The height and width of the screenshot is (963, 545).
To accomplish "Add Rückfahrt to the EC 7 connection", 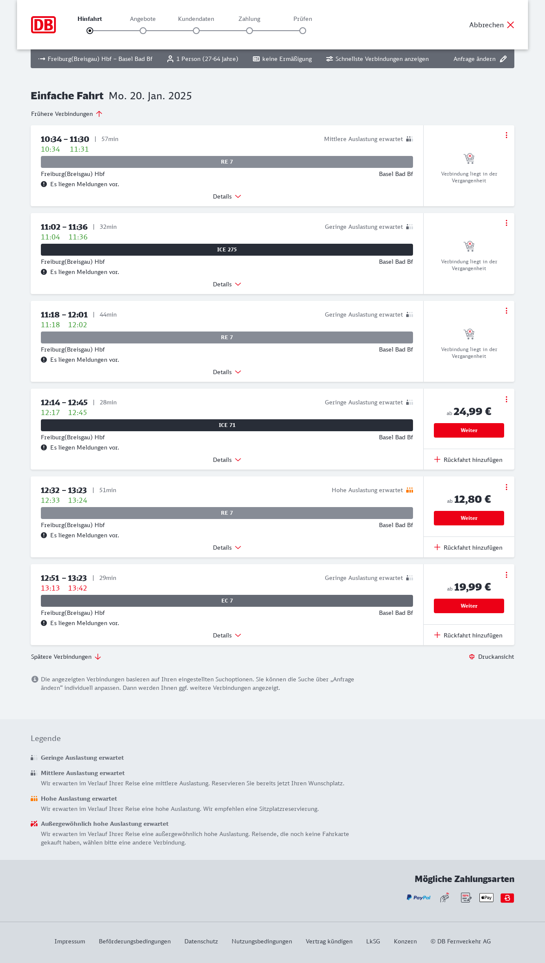I will [468, 635].
